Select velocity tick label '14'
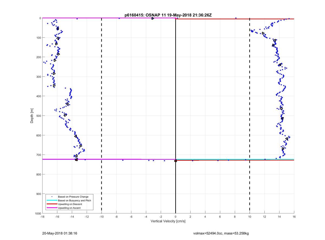This screenshot has width=325, height=240. coord(279,217)
